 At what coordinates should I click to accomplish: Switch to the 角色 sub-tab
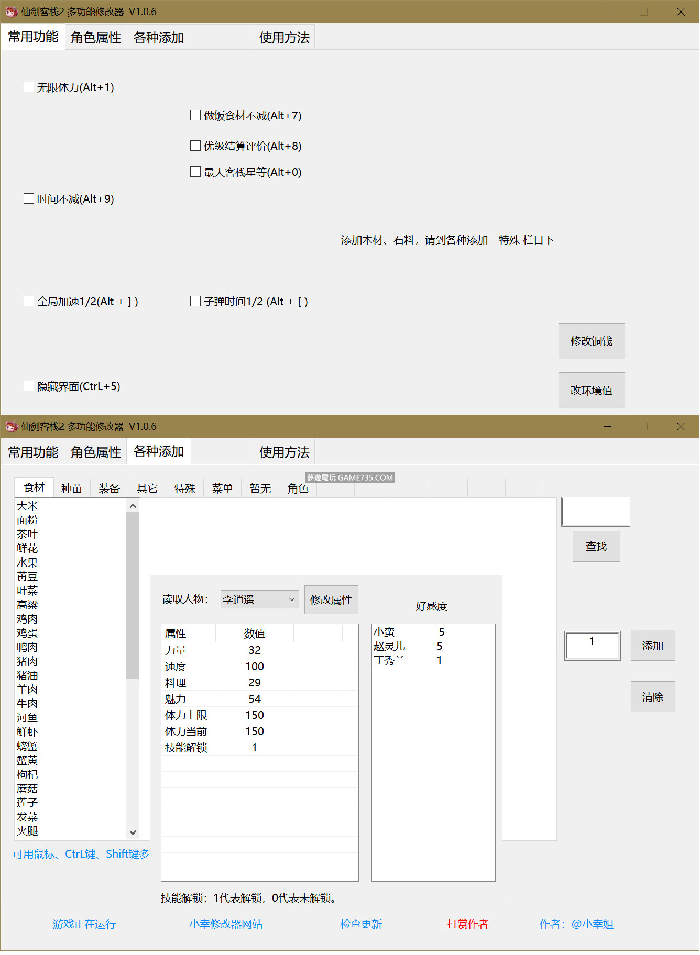point(298,488)
